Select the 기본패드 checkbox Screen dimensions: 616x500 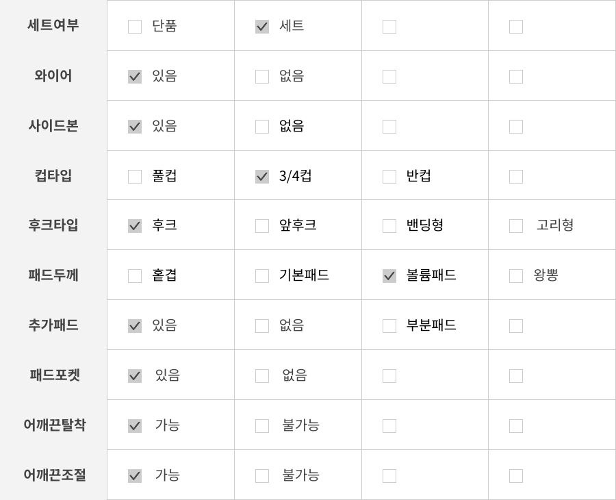[262, 276]
